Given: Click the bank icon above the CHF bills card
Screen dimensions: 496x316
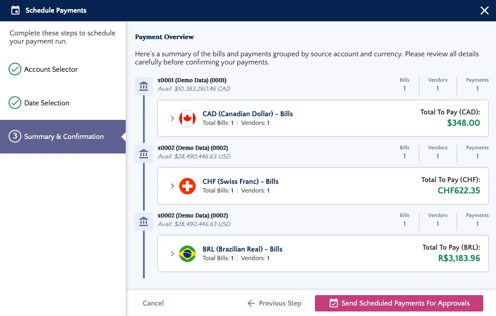Looking at the screenshot, I should pyautogui.click(x=143, y=154).
